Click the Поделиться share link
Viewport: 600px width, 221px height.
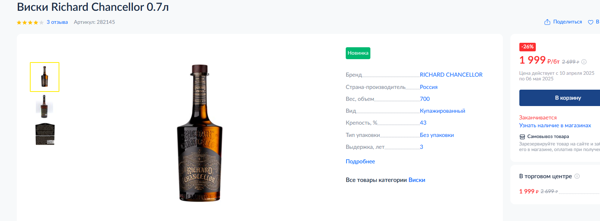tap(568, 22)
